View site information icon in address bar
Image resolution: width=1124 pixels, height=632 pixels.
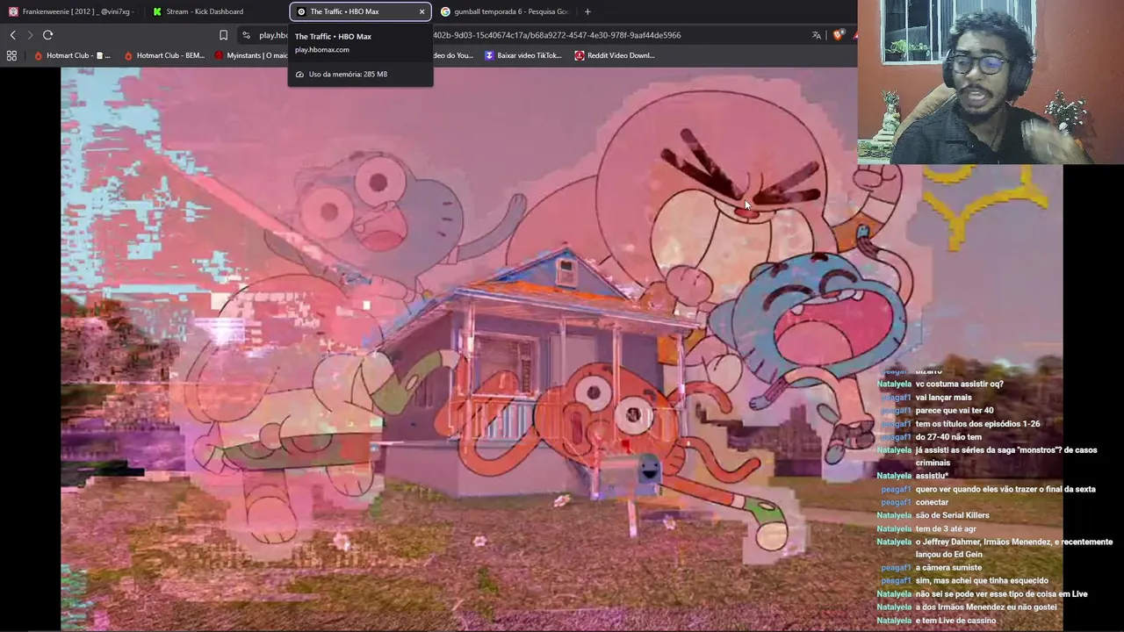246,35
